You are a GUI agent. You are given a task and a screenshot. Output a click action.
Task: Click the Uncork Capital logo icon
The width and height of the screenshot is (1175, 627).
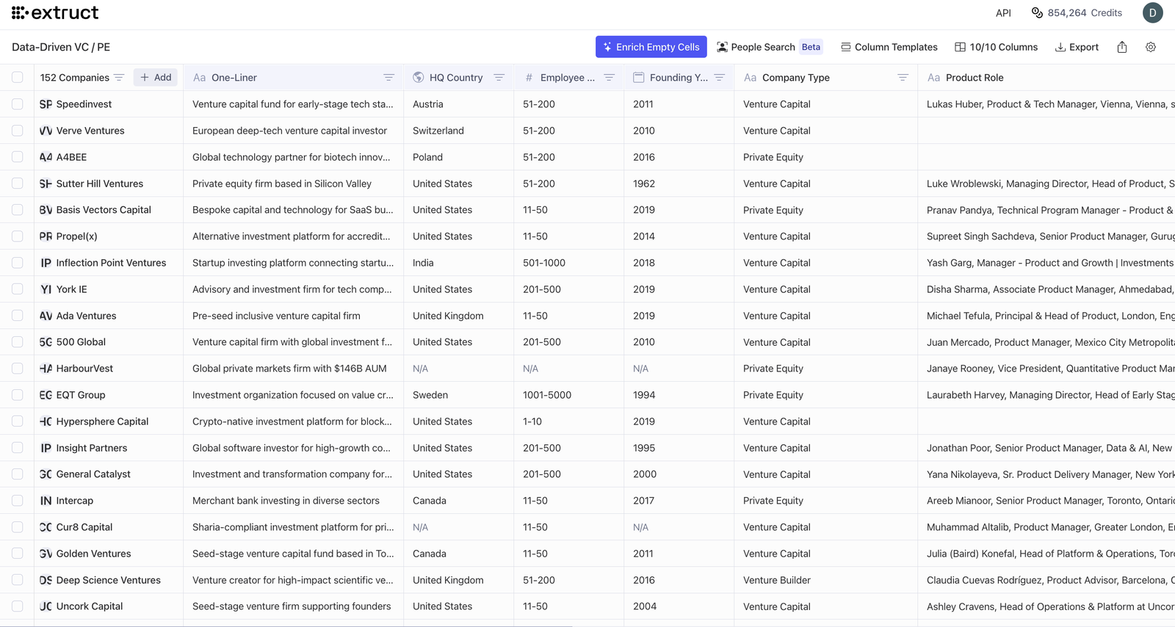point(46,606)
